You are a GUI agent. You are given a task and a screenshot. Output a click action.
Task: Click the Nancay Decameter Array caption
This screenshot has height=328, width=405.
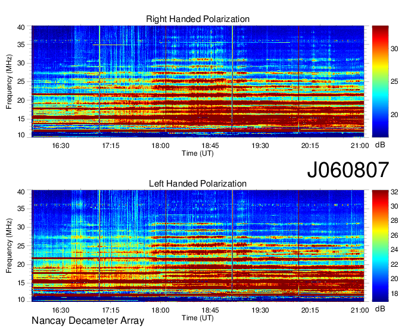pos(88,320)
